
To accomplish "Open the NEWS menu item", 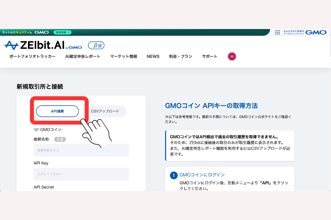I will click(x=153, y=57).
